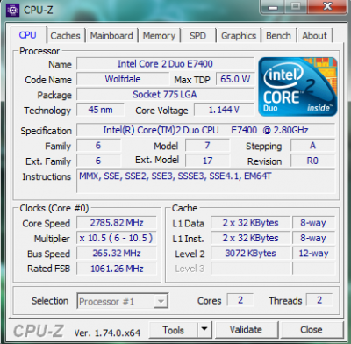The height and width of the screenshot is (344, 351).
Task: Click the Tools button
Action: pos(173,330)
